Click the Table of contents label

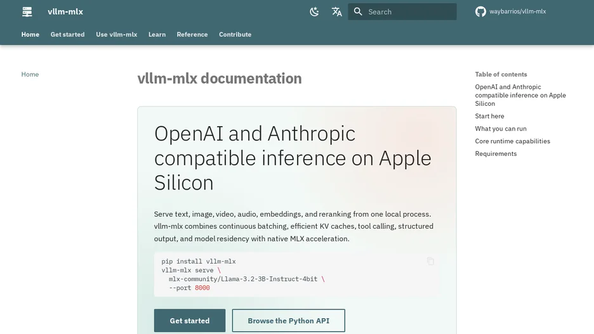501,74
